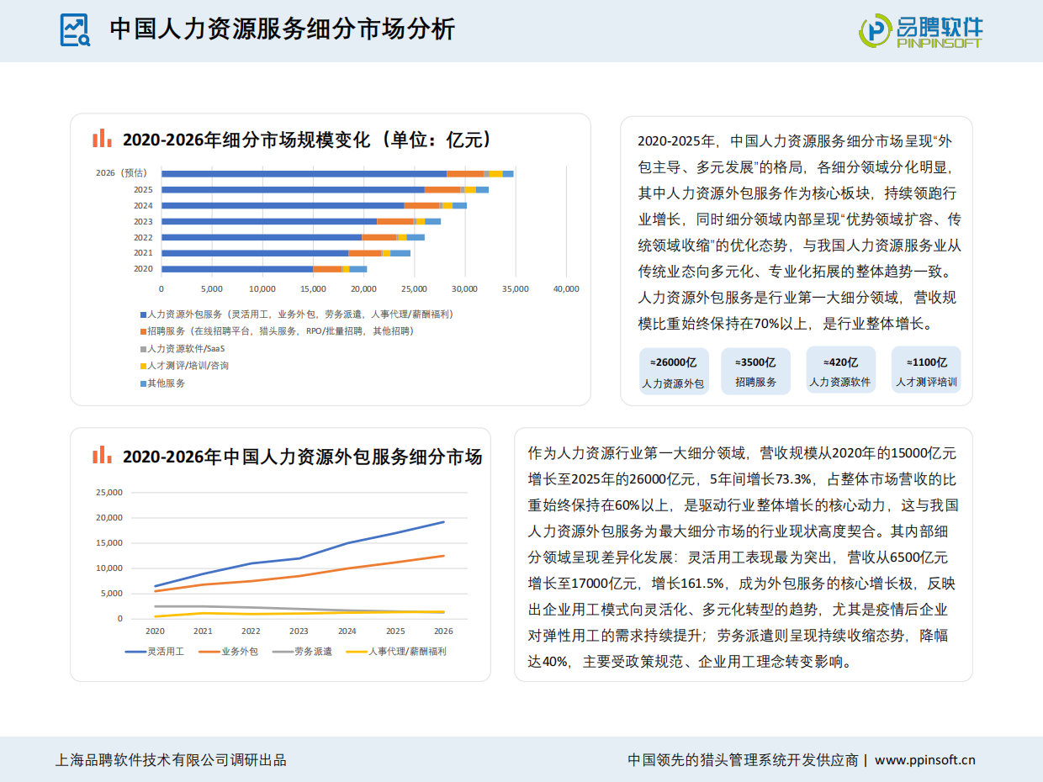Image resolution: width=1043 pixels, height=782 pixels.
Task: Click the bar icon before 人力资源外包服务细分市场 heading
Action: (x=101, y=456)
